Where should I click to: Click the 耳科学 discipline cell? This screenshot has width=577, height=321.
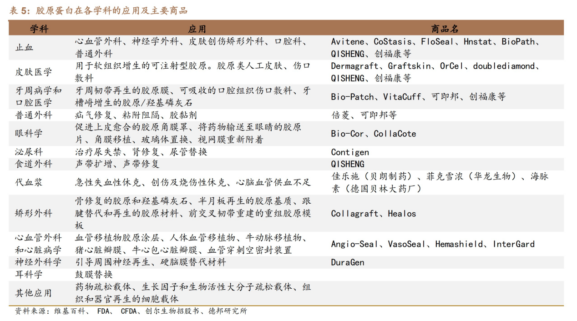pos(29,275)
